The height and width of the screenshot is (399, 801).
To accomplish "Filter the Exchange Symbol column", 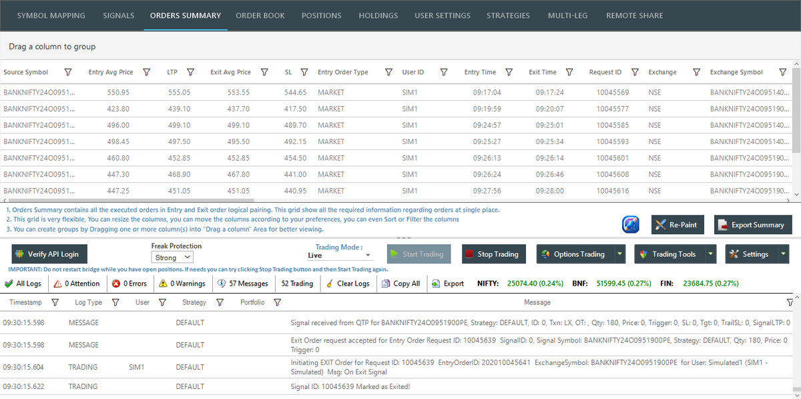I will 783,72.
